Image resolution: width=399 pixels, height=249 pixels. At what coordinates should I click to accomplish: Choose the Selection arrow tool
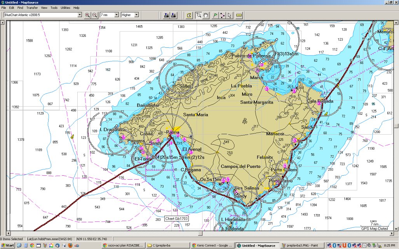tap(229, 15)
